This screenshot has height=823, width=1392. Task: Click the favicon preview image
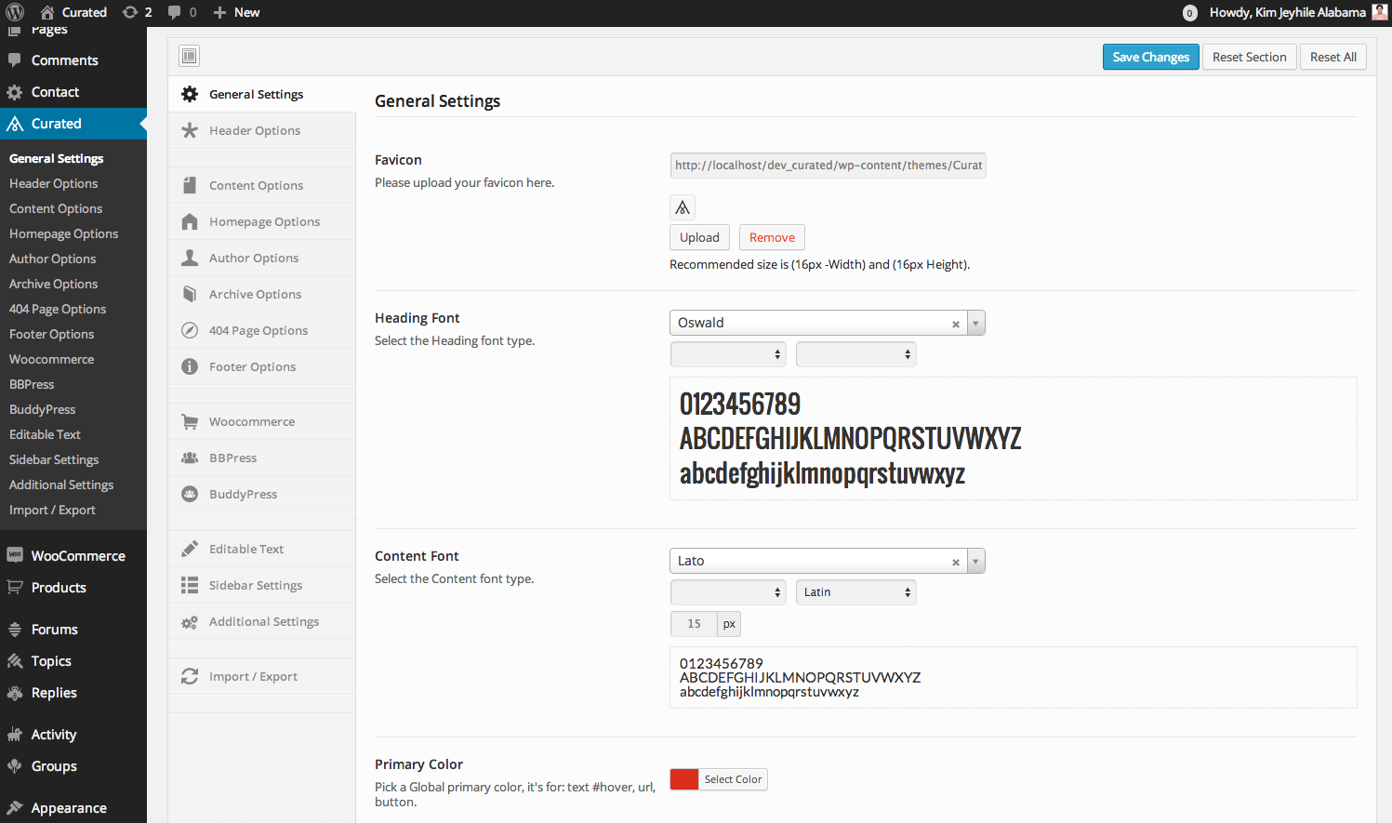click(683, 207)
